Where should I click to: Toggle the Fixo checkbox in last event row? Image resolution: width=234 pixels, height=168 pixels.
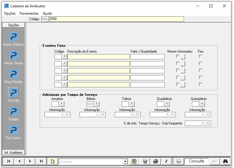tap(201, 84)
